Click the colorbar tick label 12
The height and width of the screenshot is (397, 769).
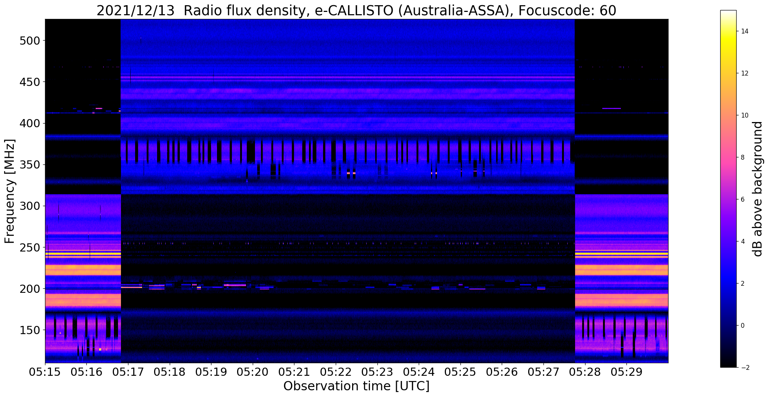745,73
